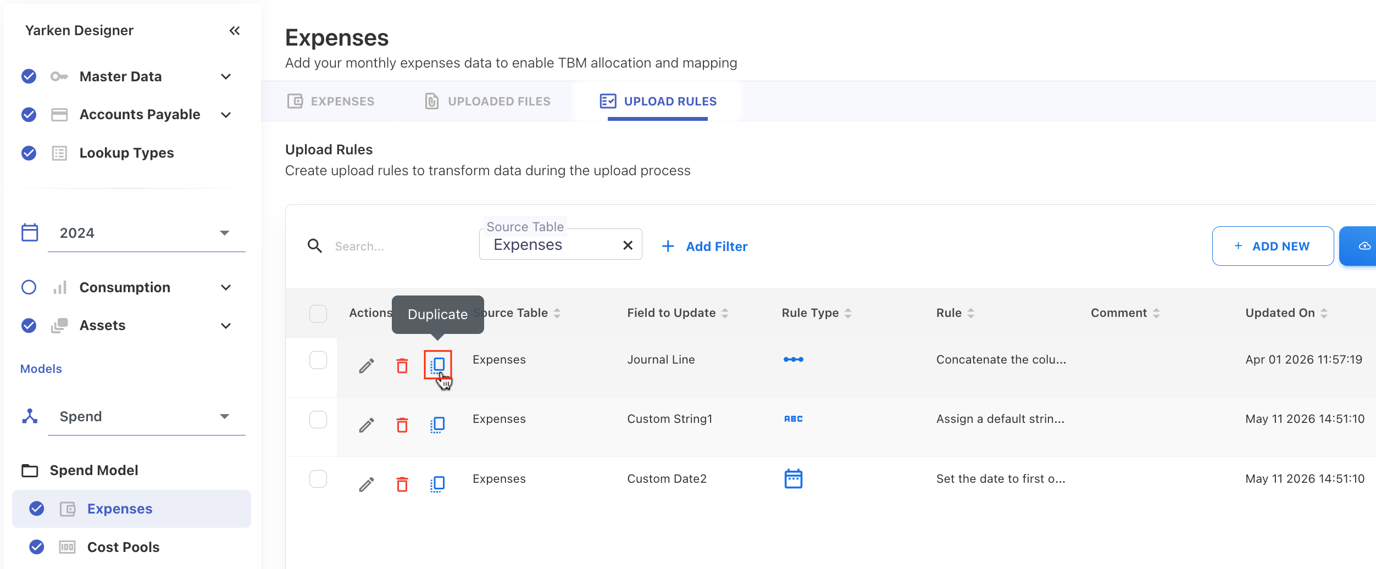Image resolution: width=1376 pixels, height=569 pixels.
Task: Open the 2024 year dropdown
Action: point(146,233)
